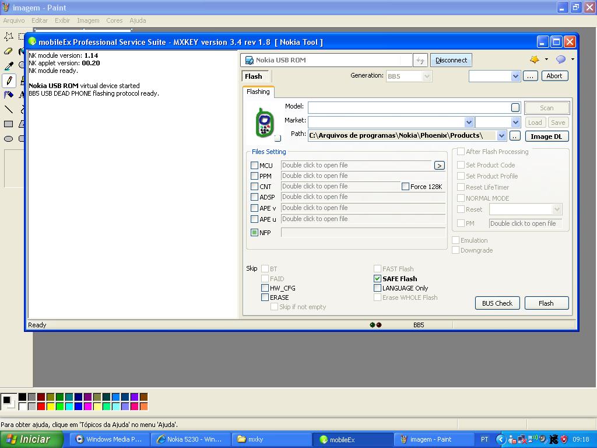Viewport: 597px width, 448px height.
Task: Click the Abort button
Action: [x=554, y=76]
